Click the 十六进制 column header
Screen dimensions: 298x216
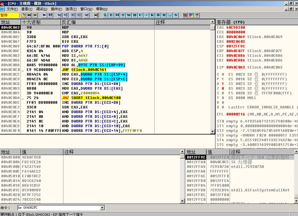[x=31, y=22]
